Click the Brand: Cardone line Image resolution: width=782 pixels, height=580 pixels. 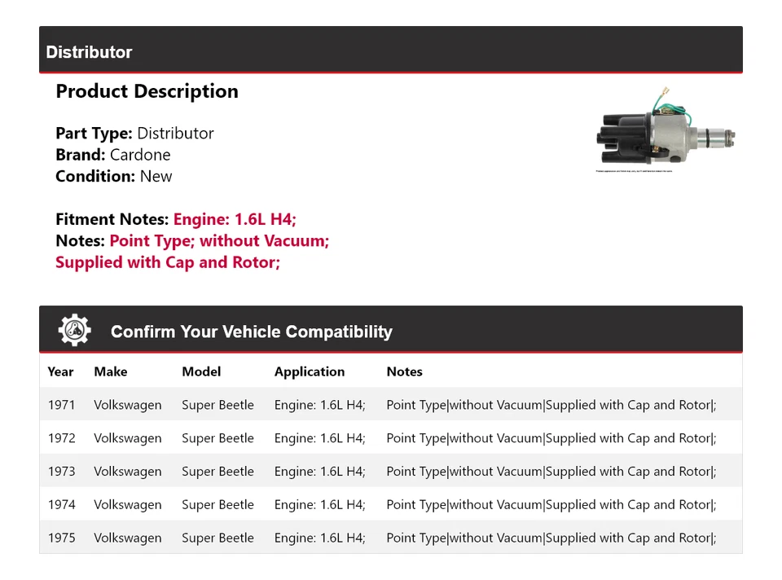[x=113, y=155]
